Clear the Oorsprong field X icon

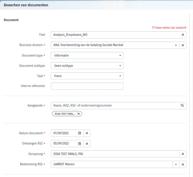(x=183, y=154)
